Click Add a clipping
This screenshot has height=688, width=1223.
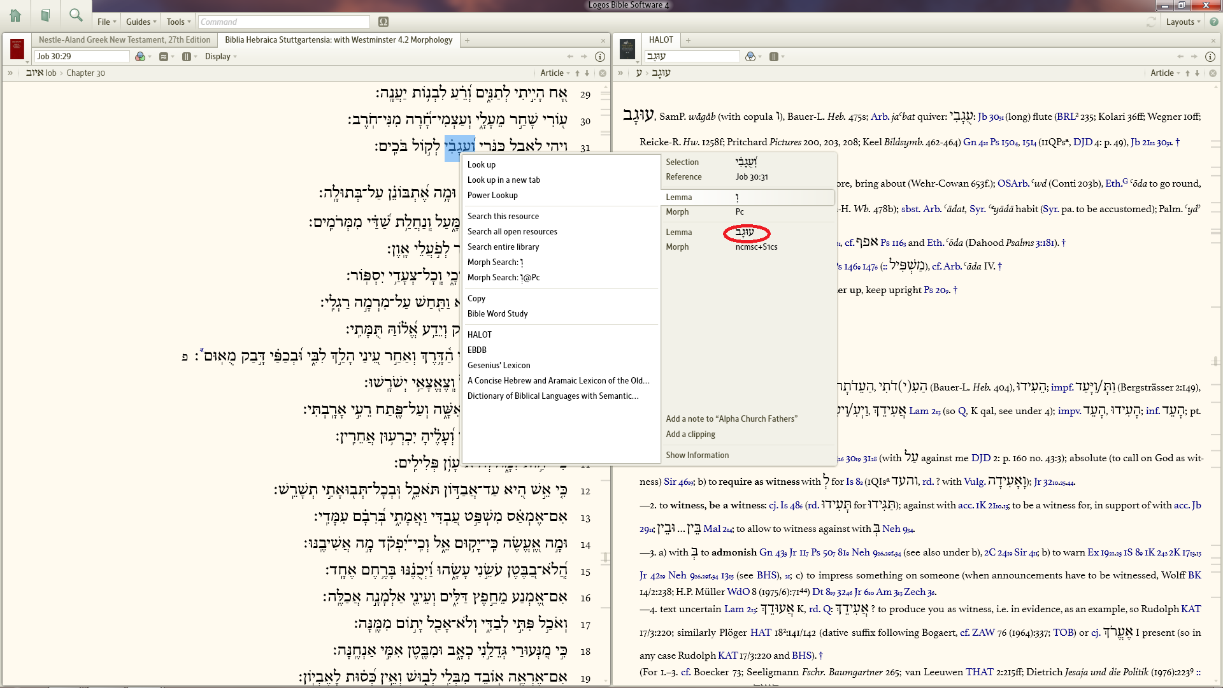pos(690,434)
